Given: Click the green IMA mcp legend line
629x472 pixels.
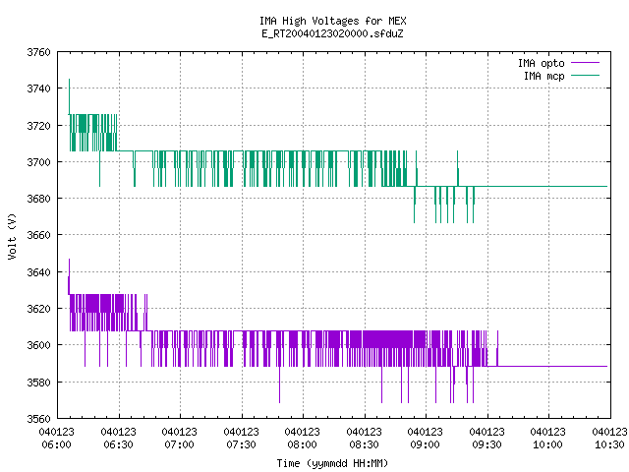Looking at the screenshot, I should [586, 75].
